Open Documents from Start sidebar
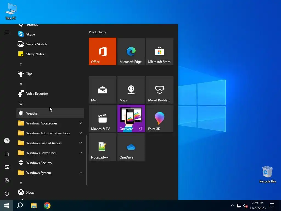The height and width of the screenshot is (211, 281). click(x=7, y=154)
